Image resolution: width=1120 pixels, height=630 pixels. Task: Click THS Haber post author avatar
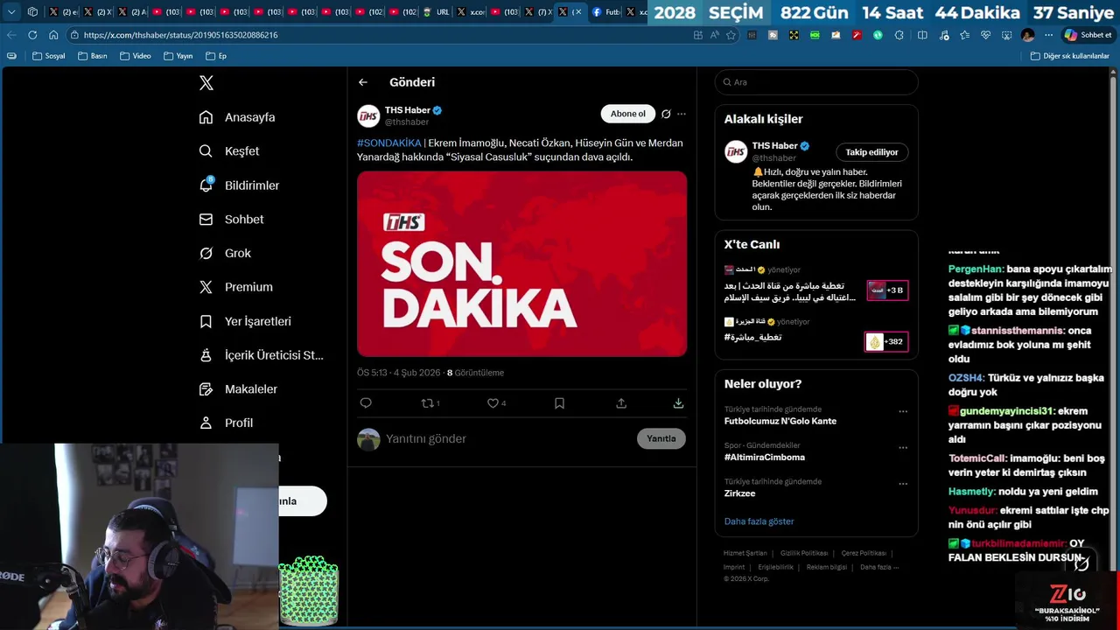368,115
